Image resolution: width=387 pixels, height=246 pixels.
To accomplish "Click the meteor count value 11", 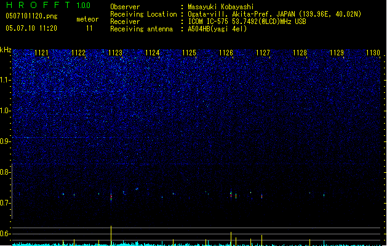I will tap(89, 28).
